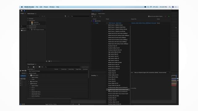Collapse the Local Drives tree node
The width and height of the screenshot is (198, 111).
pos(28,20)
